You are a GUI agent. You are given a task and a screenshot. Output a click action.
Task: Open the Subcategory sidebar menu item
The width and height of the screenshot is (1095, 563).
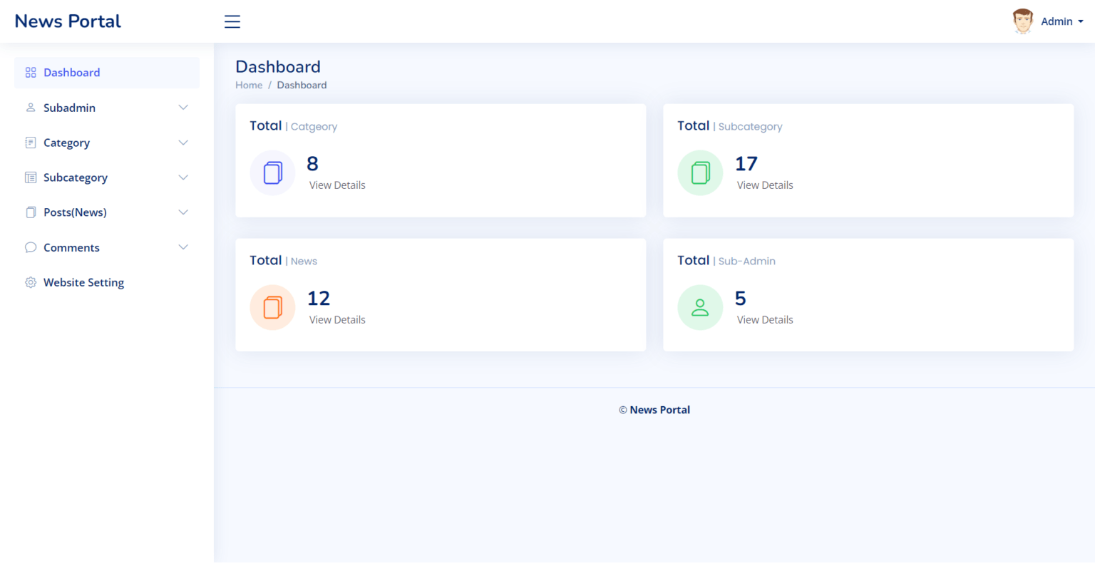75,177
